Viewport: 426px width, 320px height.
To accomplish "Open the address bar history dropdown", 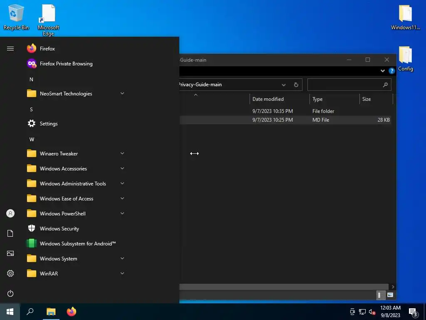I will (284, 85).
